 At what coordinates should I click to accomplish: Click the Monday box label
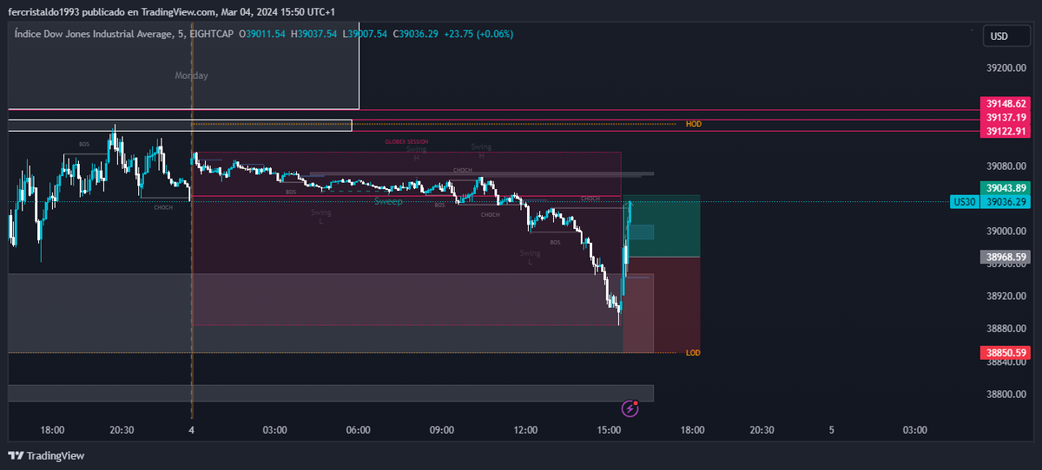click(x=192, y=75)
